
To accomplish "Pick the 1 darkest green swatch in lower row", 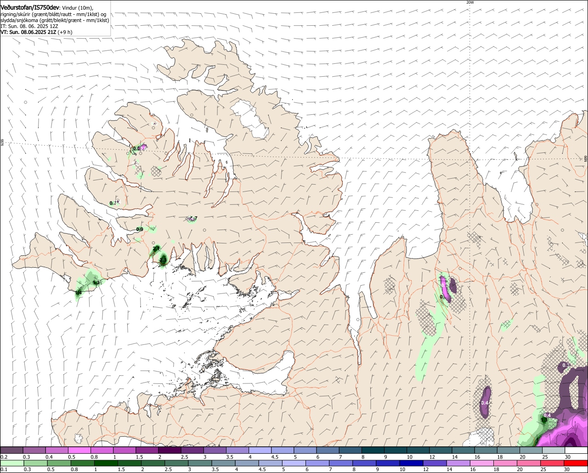I will point(106,463).
